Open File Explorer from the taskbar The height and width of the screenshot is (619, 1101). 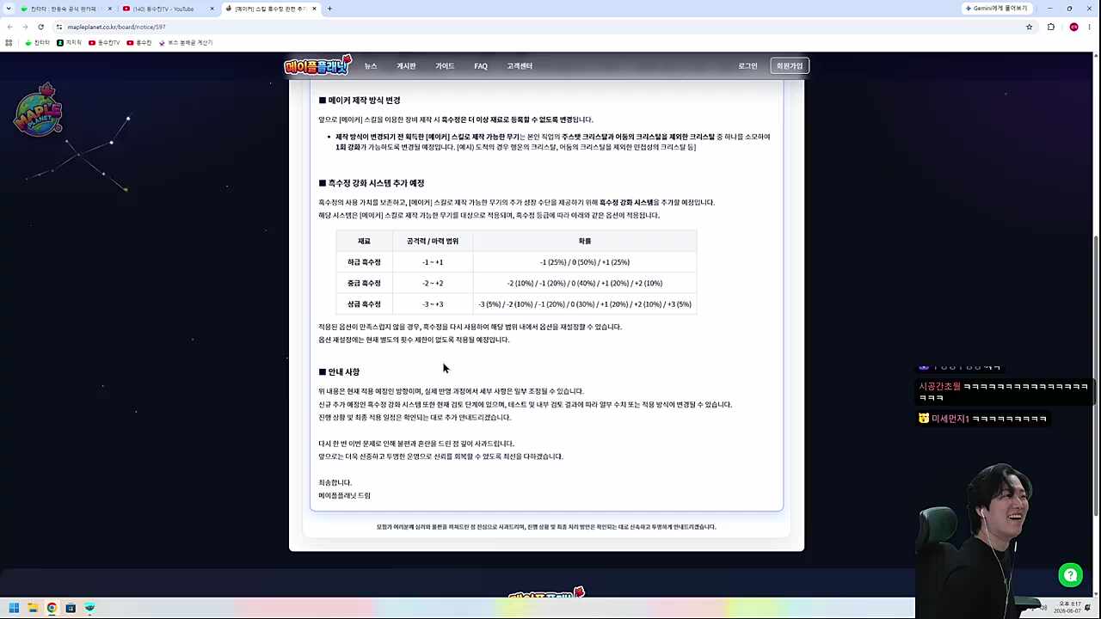tap(33, 608)
